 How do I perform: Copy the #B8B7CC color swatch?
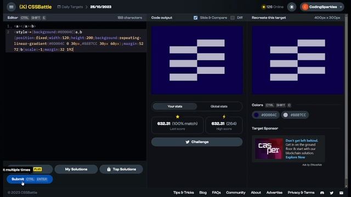click(295, 115)
